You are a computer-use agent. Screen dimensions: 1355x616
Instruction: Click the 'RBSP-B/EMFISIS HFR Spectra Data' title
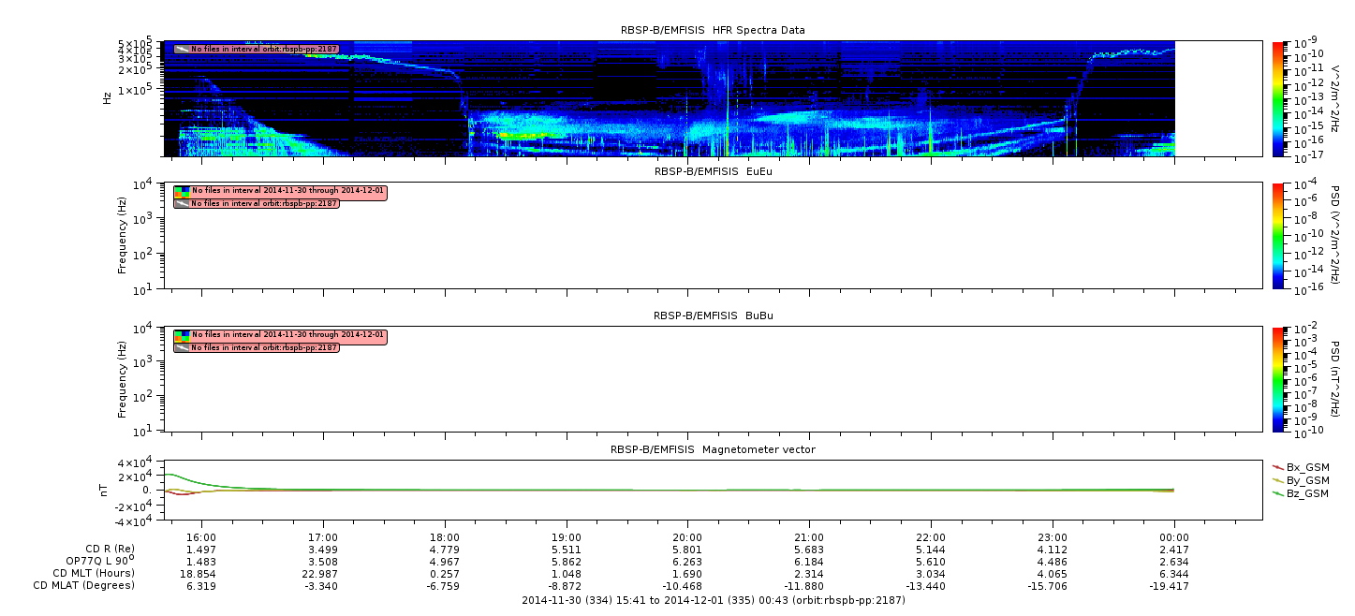click(x=713, y=30)
